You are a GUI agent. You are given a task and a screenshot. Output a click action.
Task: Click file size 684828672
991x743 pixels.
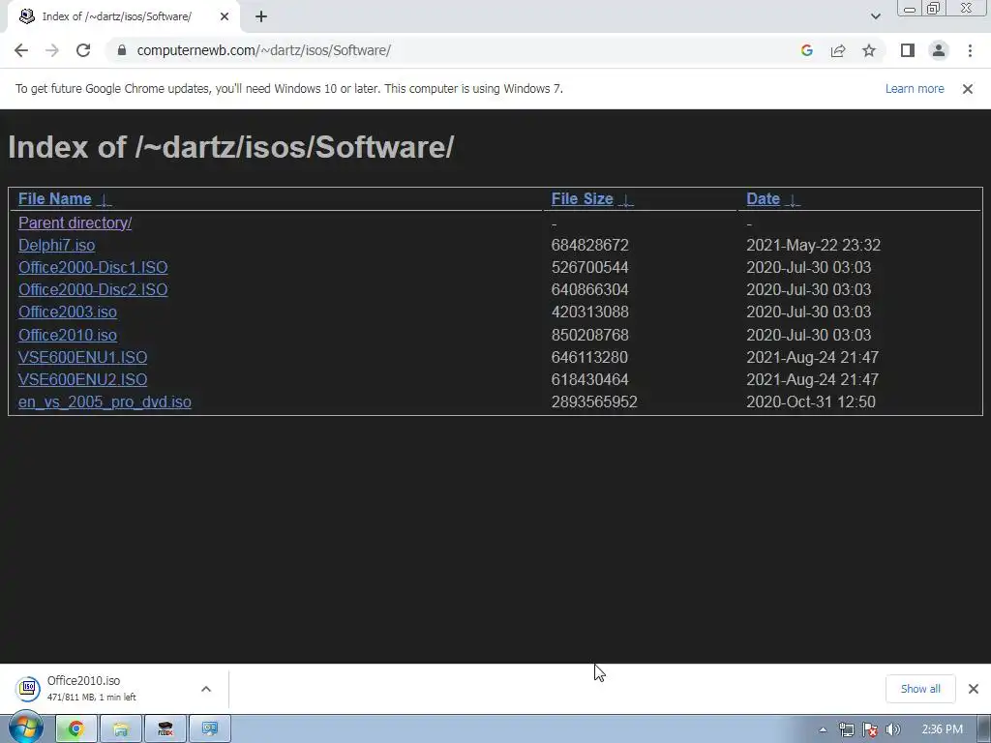(589, 245)
